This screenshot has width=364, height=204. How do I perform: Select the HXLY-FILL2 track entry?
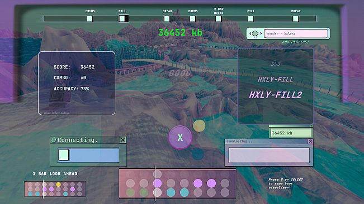(x=276, y=95)
